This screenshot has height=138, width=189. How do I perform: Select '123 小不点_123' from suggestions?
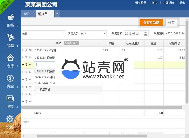click(x=45, y=83)
